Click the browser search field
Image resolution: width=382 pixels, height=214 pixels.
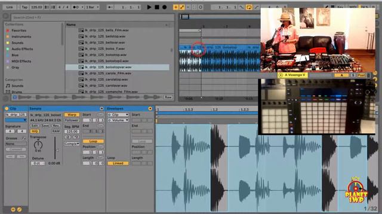pos(93,17)
